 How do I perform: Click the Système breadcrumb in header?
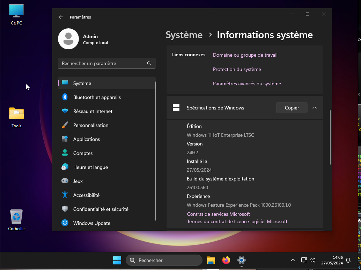click(x=184, y=35)
